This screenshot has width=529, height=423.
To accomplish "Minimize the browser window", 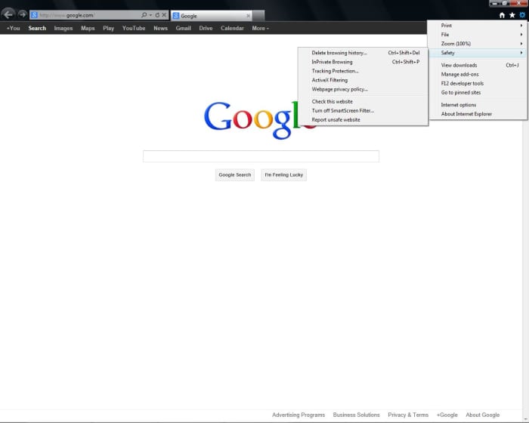I will 495,3.
